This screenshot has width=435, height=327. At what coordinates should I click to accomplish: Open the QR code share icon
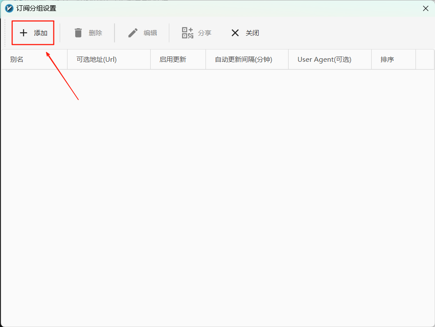[x=187, y=32]
